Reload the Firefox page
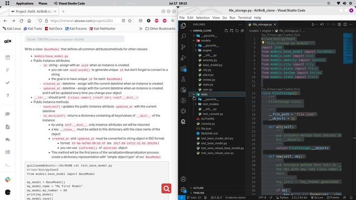 coord(21,21)
